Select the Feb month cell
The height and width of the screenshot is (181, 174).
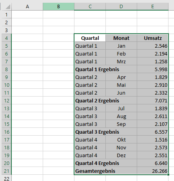(121, 54)
